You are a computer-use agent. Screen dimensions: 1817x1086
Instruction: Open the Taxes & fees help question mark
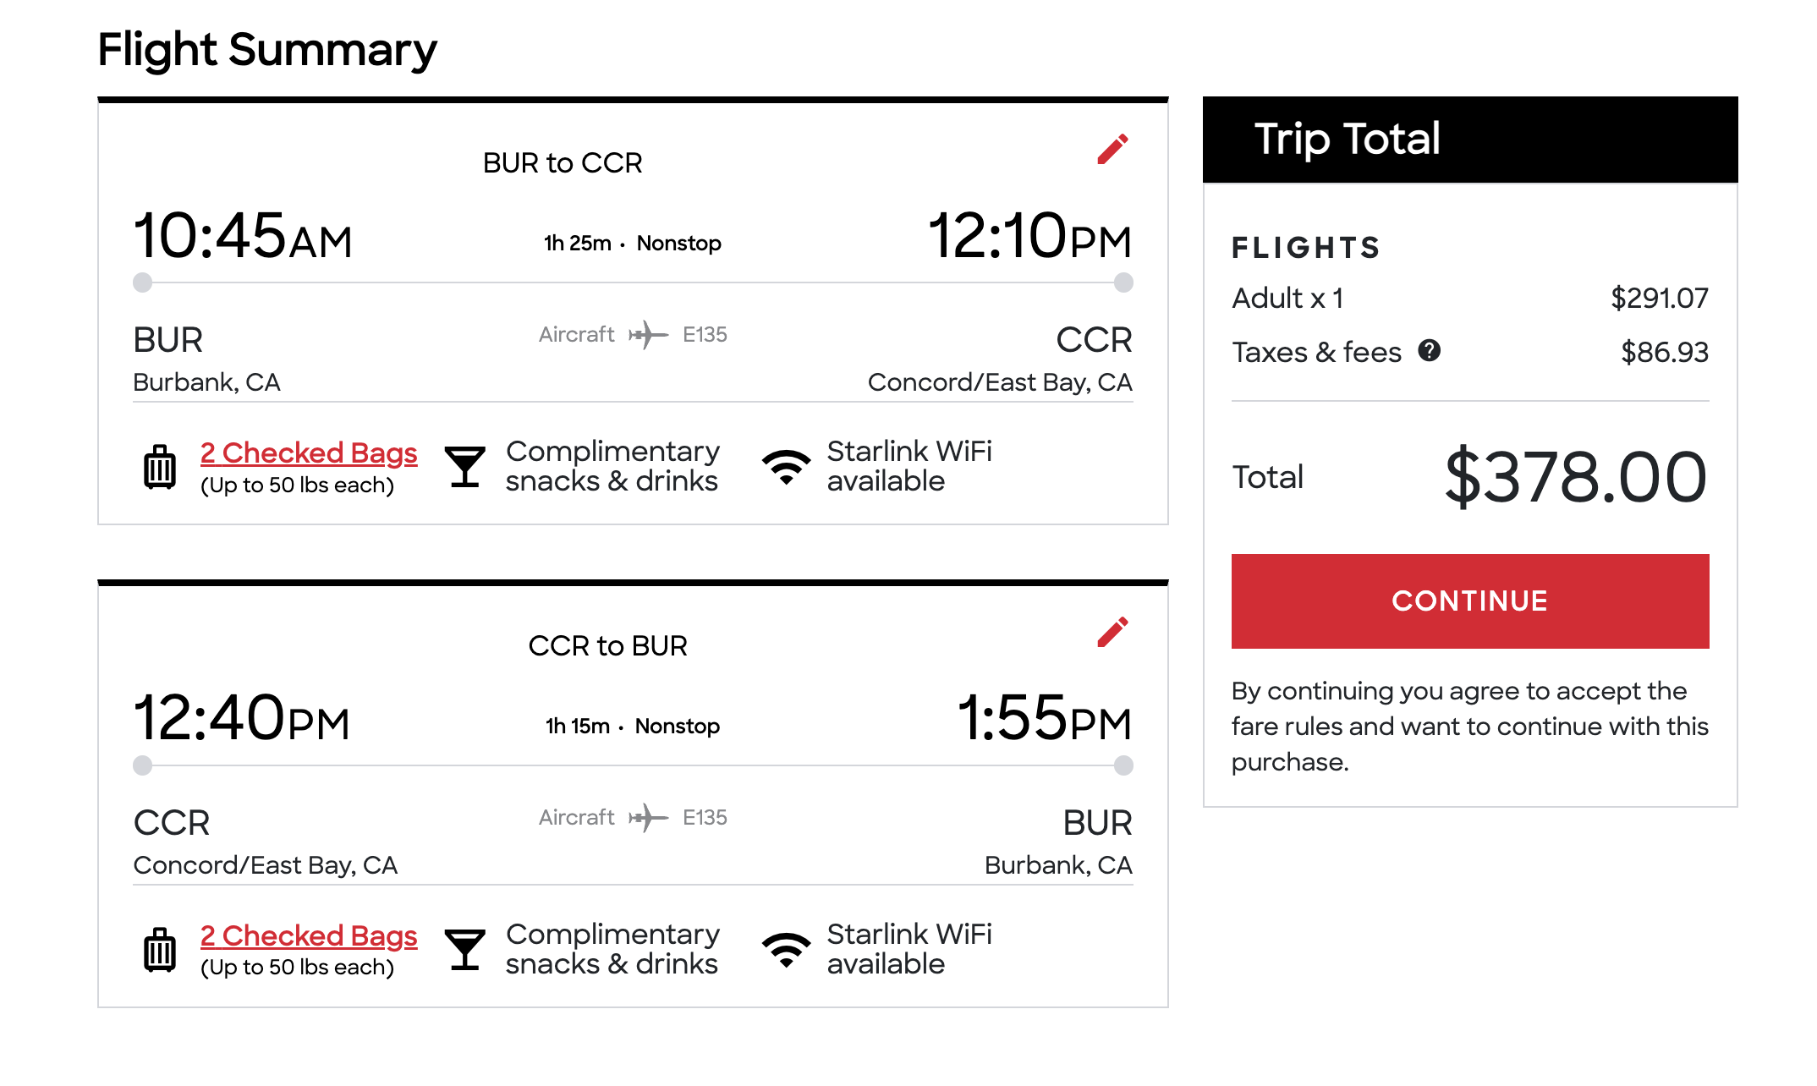pyautogui.click(x=1430, y=350)
